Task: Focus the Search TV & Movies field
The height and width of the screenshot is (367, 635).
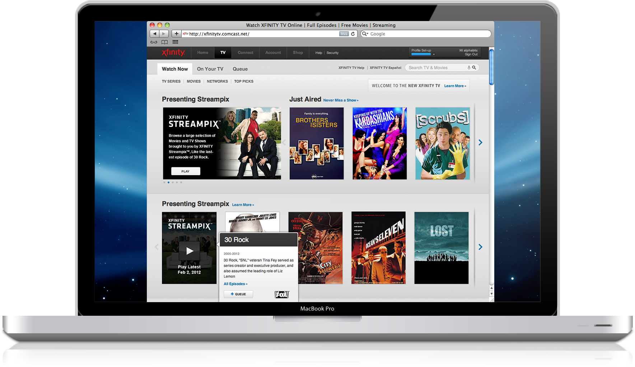Action: click(x=442, y=68)
